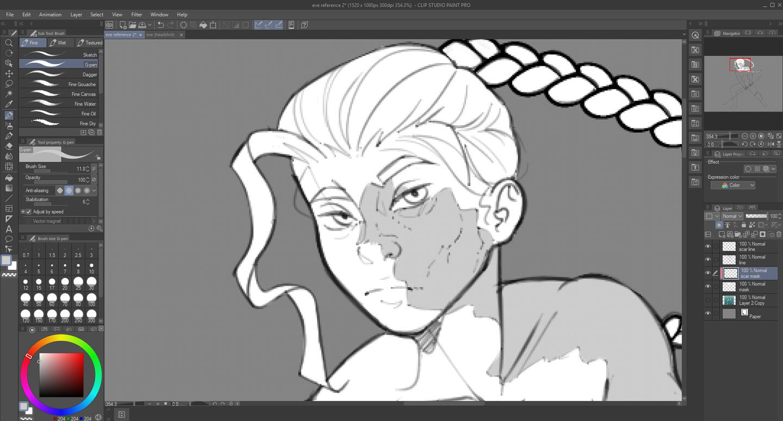Open the layer blending mode Normal dropdown

(732, 216)
